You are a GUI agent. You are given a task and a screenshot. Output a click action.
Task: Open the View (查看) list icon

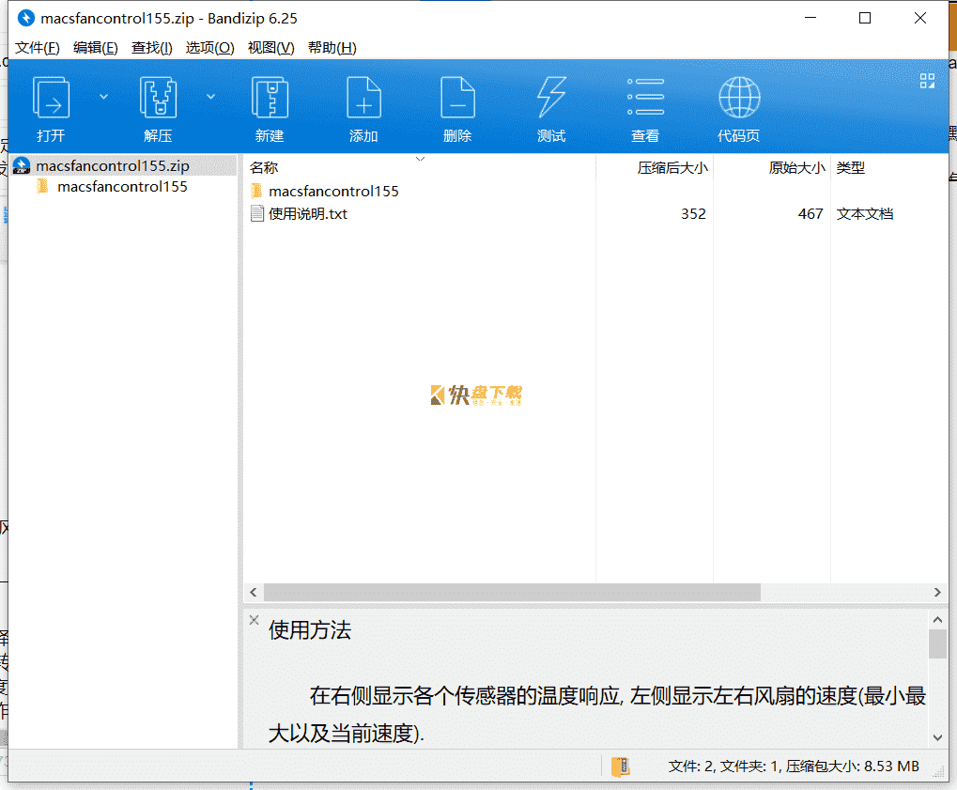pyautogui.click(x=645, y=97)
